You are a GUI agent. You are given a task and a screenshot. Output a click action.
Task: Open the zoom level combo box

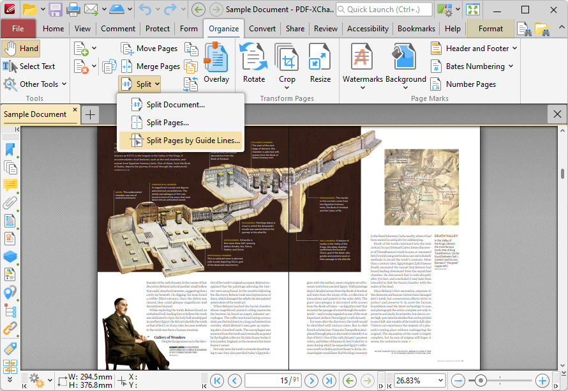(x=419, y=381)
